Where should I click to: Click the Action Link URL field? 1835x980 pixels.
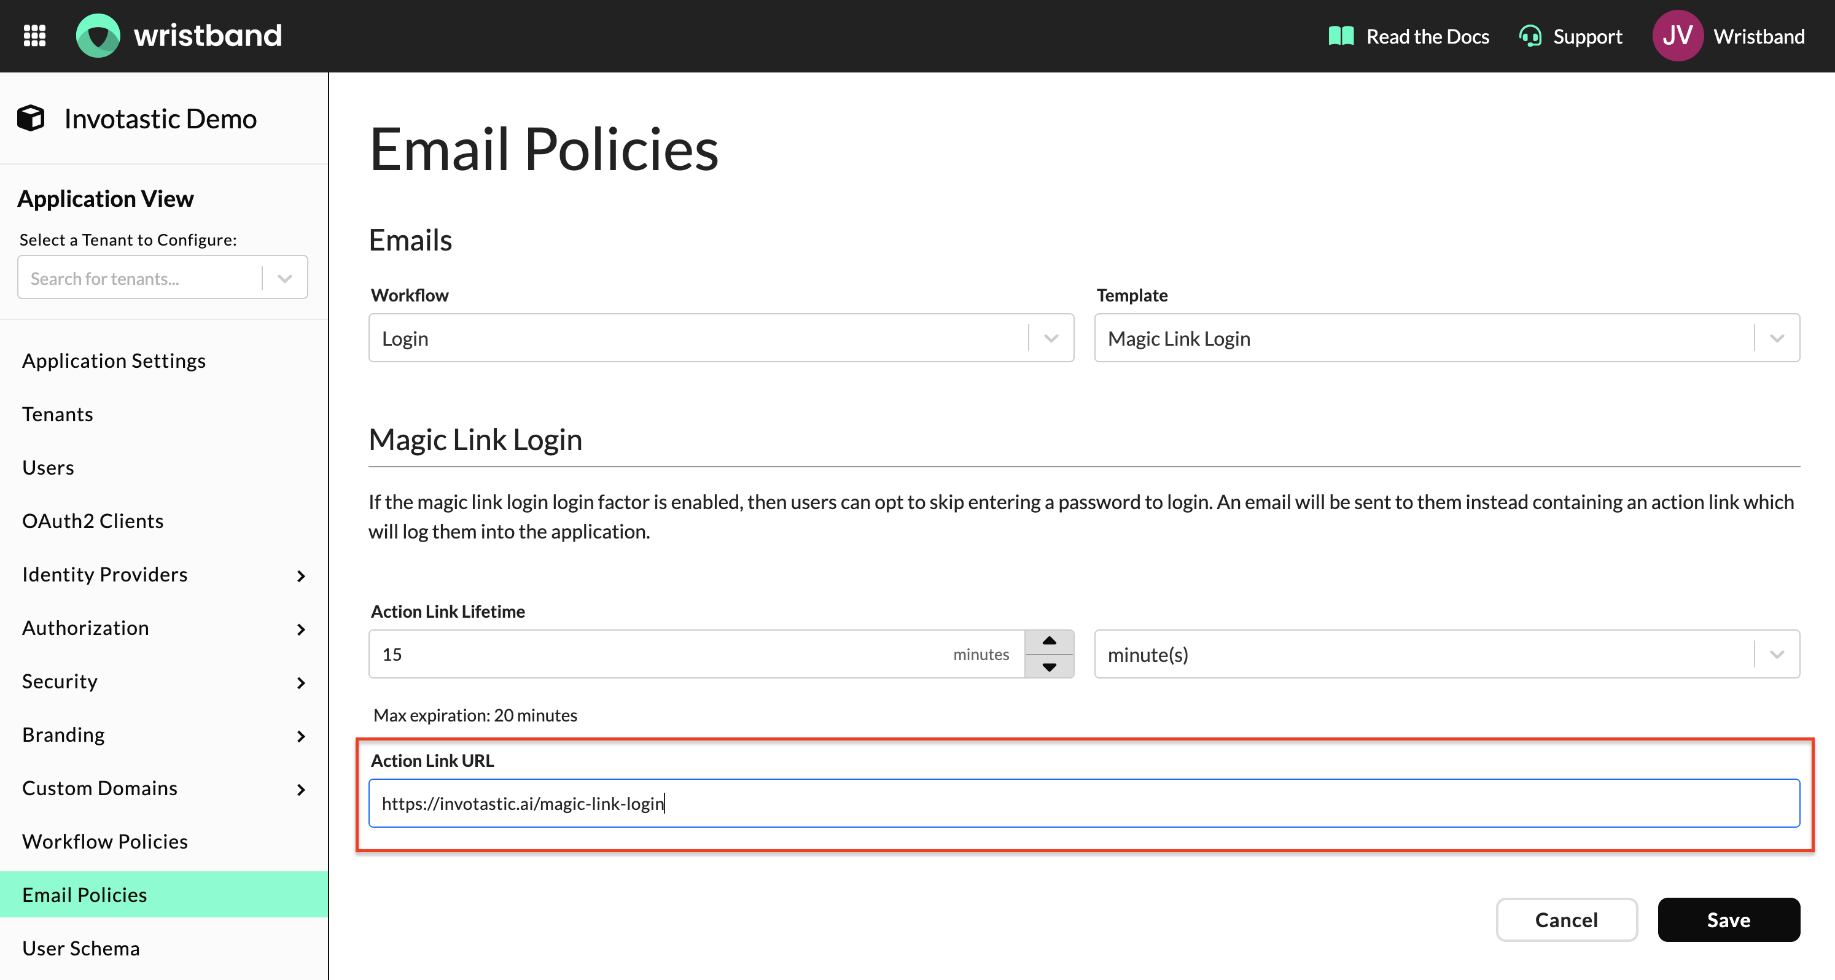(x=1083, y=803)
